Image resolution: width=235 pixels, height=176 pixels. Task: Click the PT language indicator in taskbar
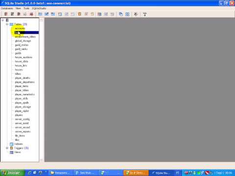(178, 173)
